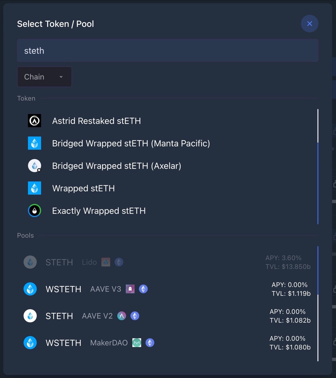Select Astrid Restaked stETH from token list
Image resolution: width=336 pixels, height=378 pixels.
coord(96,121)
